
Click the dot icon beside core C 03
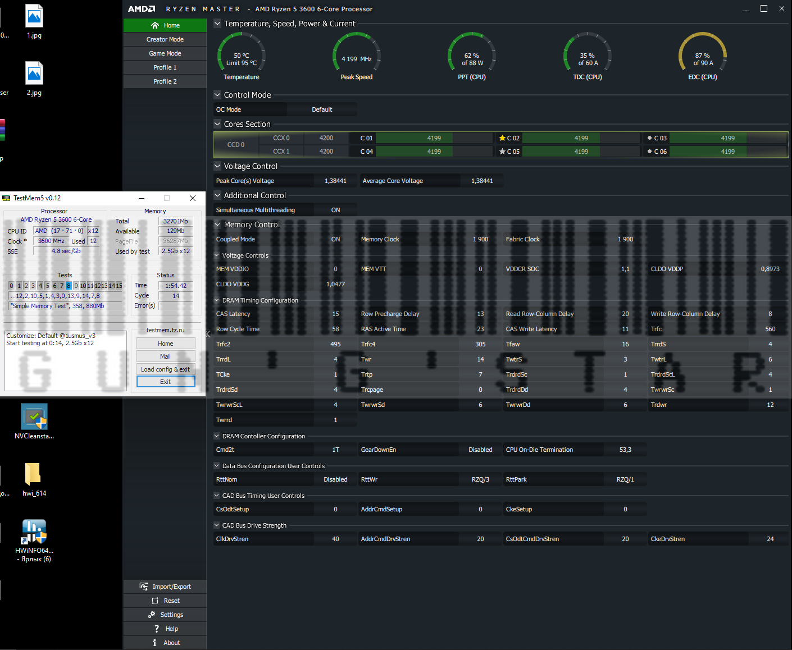pyautogui.click(x=649, y=138)
